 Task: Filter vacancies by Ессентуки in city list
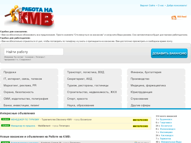pyautogui.click(x=167, y=126)
